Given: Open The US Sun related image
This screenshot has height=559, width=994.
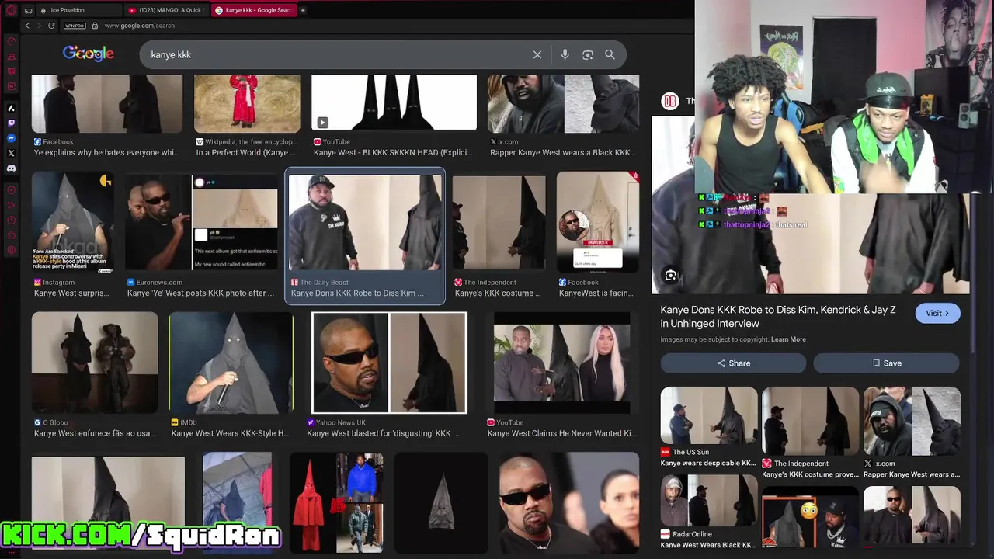Looking at the screenshot, I should point(709,415).
